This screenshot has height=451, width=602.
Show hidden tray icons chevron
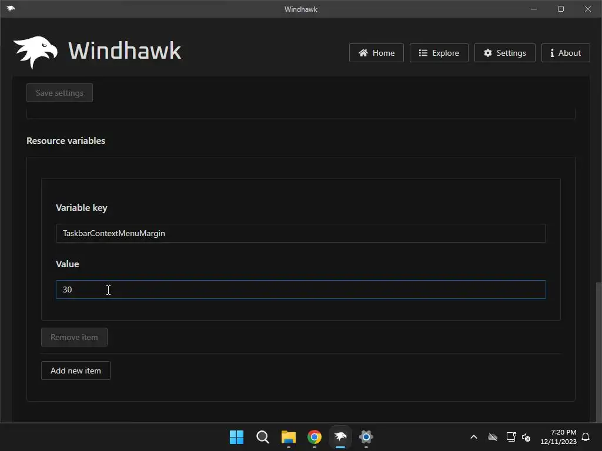click(x=474, y=437)
